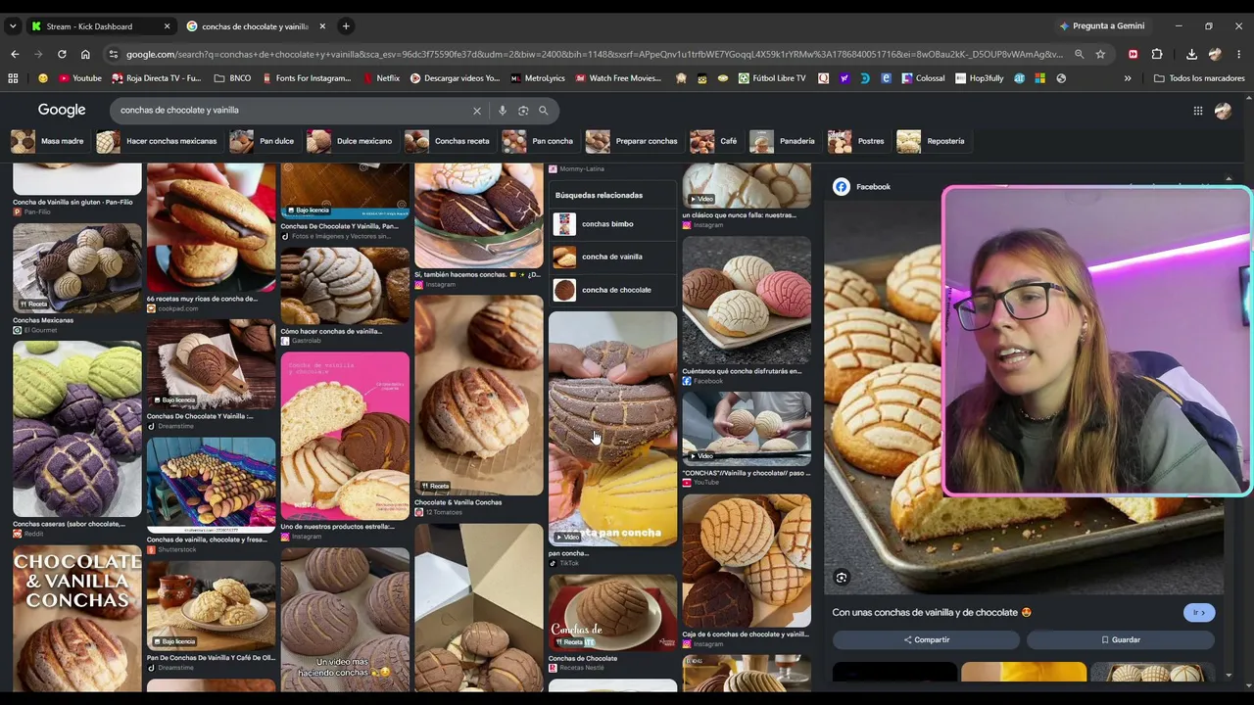Open the Cuéntanos qué concha Facebook image

coord(747,301)
